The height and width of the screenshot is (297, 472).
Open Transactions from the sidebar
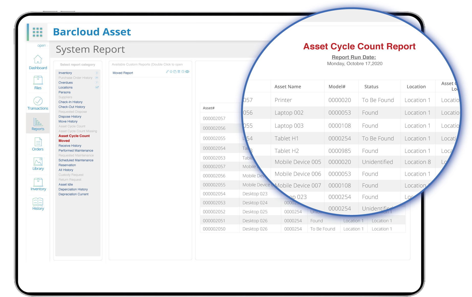(38, 103)
